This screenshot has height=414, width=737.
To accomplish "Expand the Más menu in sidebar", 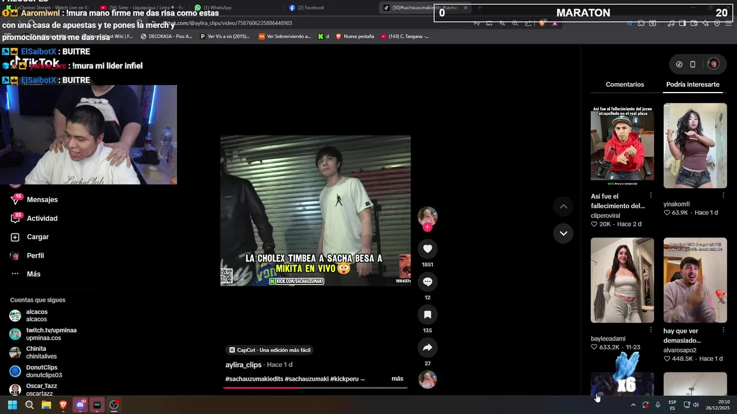I will point(33,274).
